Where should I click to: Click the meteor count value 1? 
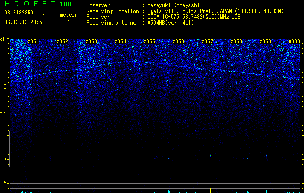69,22
